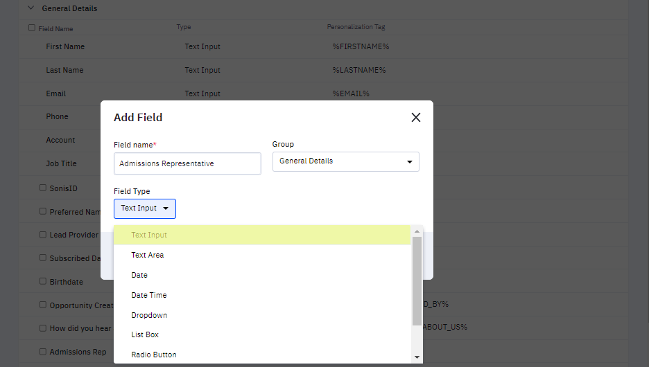Select Radio Button field type
The image size is (649, 367).
point(154,355)
